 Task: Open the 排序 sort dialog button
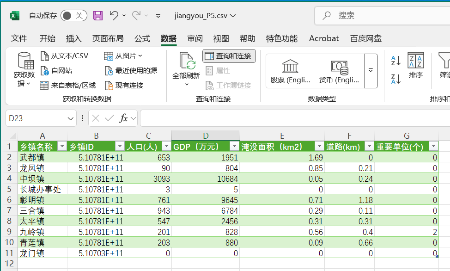415,66
